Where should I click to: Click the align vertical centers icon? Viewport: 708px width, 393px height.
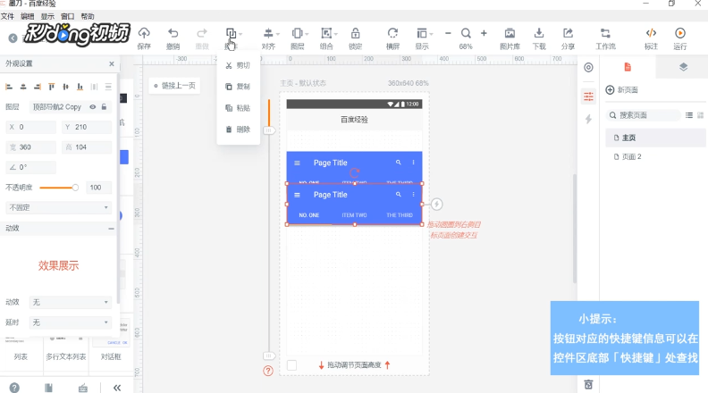(x=66, y=87)
